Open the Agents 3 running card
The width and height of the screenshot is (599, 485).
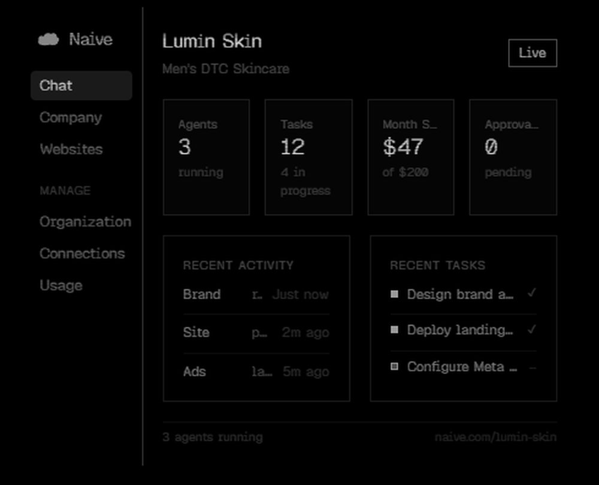pyautogui.click(x=206, y=157)
